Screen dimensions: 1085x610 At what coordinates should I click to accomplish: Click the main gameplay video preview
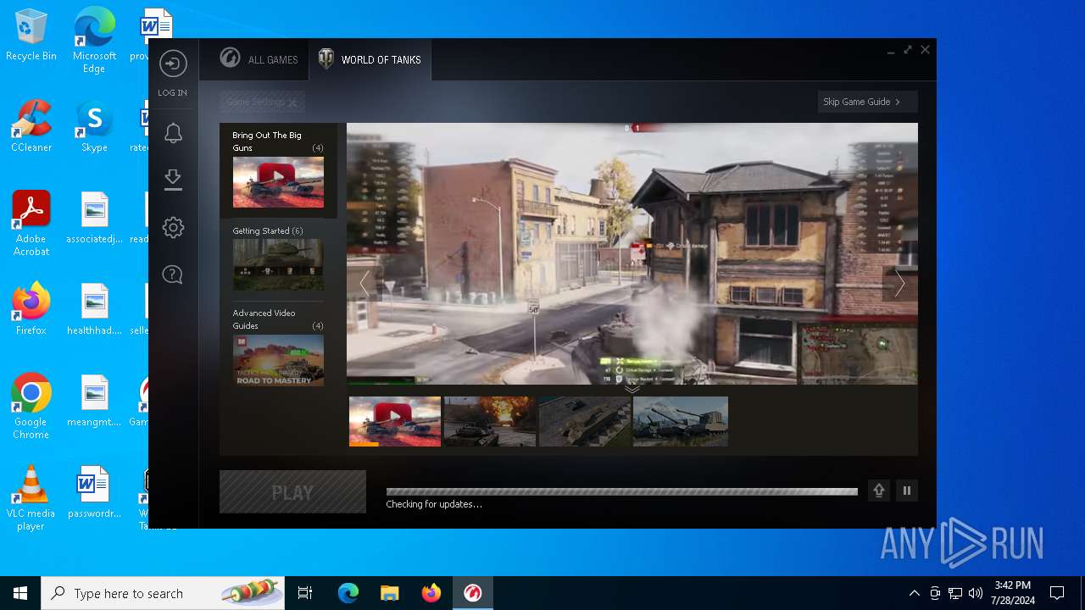click(632, 254)
